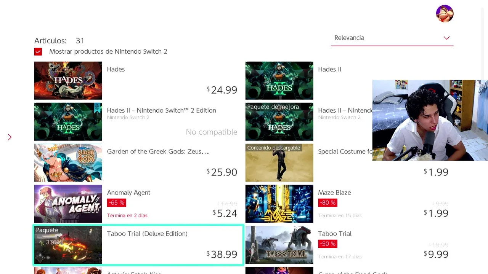
Task: Open the Contenido descargable costume thumbnail
Action: 279,163
